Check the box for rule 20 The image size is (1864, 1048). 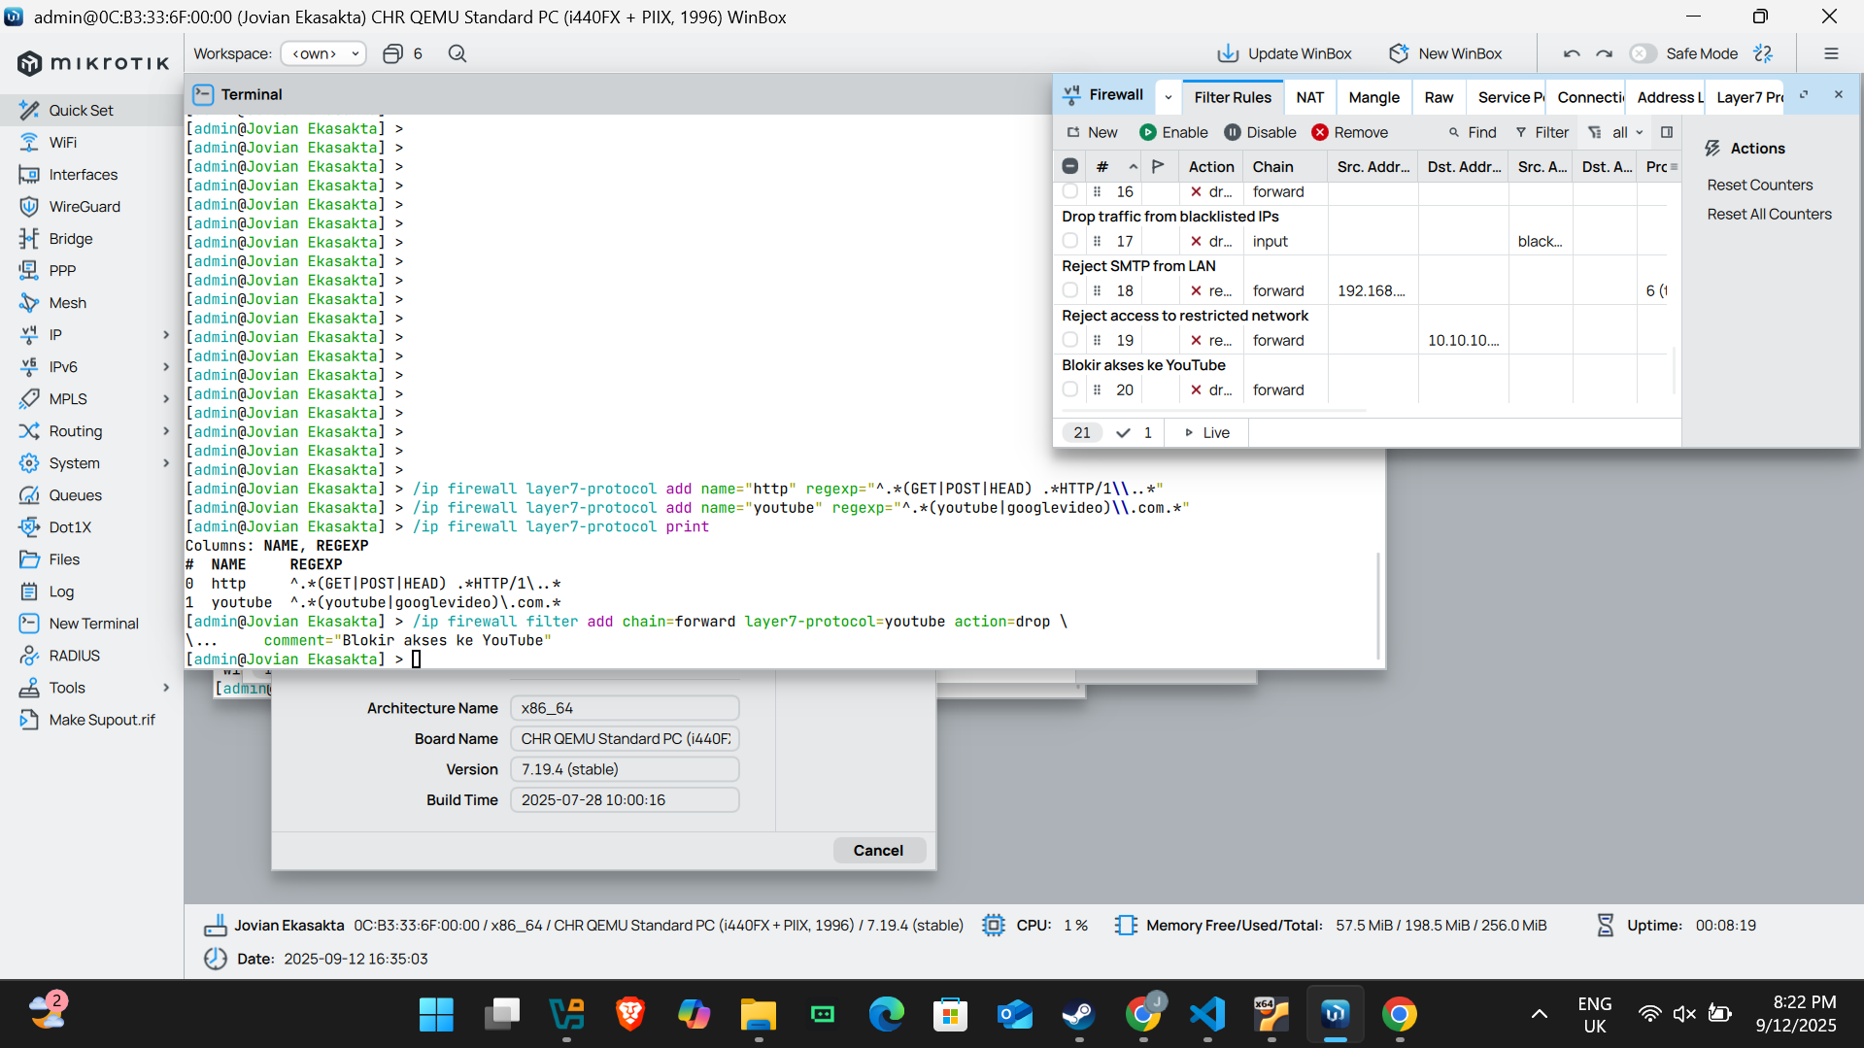click(x=1070, y=389)
